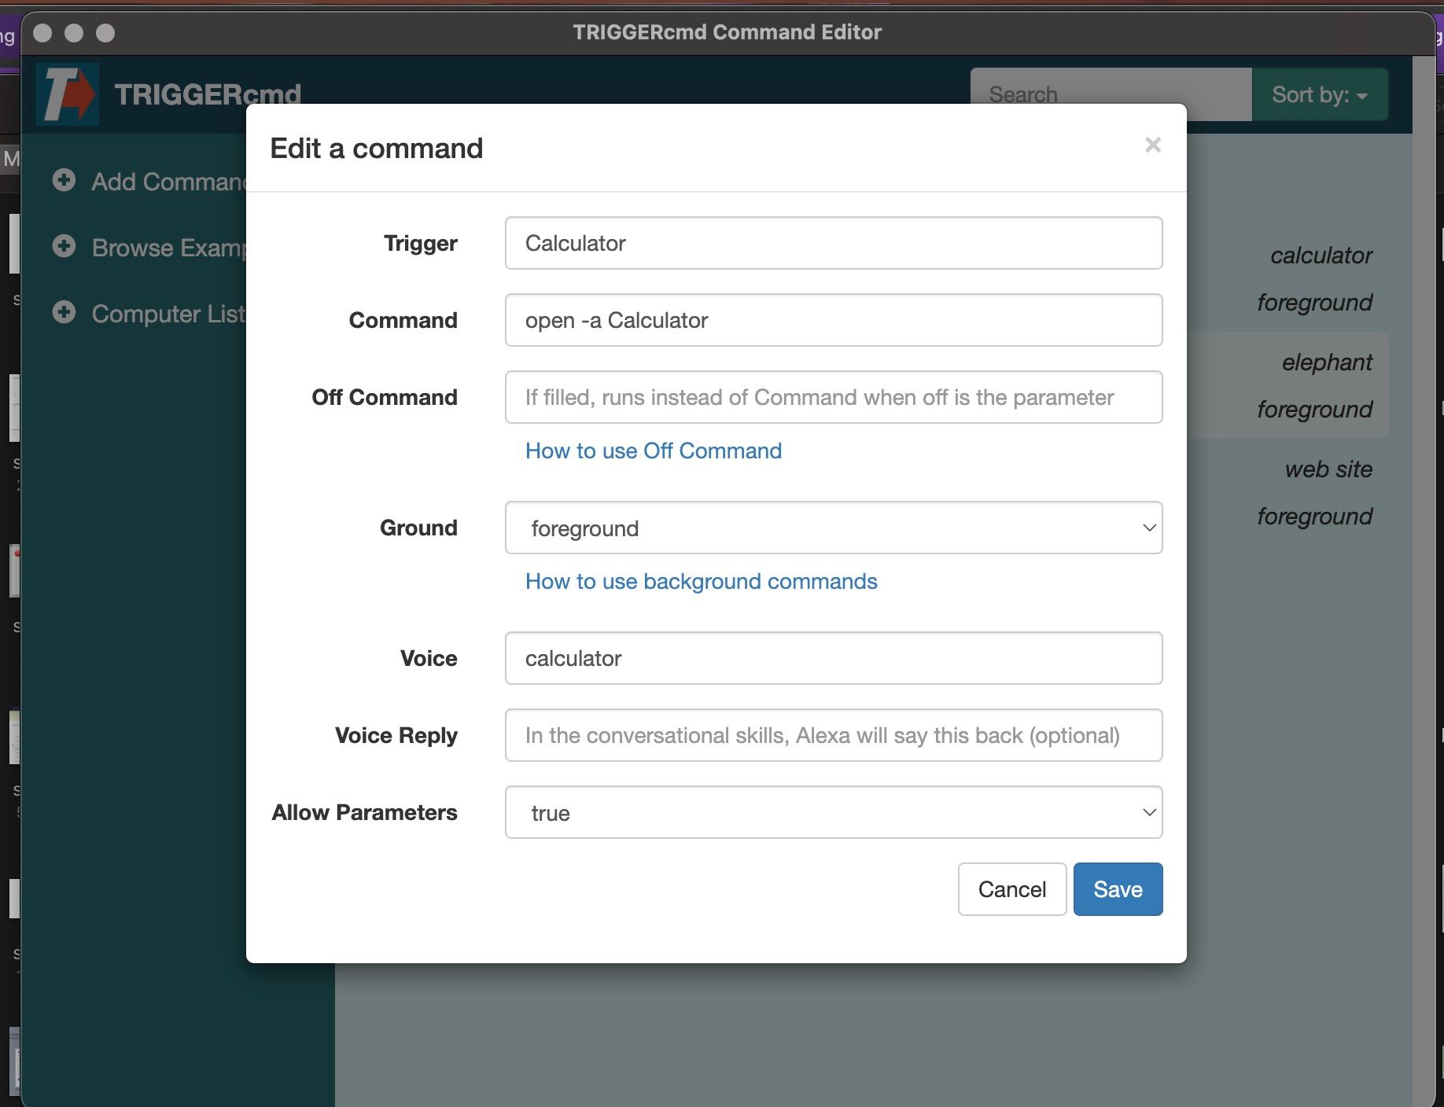
Task: Open the Allow Parameters dropdown
Action: click(834, 812)
